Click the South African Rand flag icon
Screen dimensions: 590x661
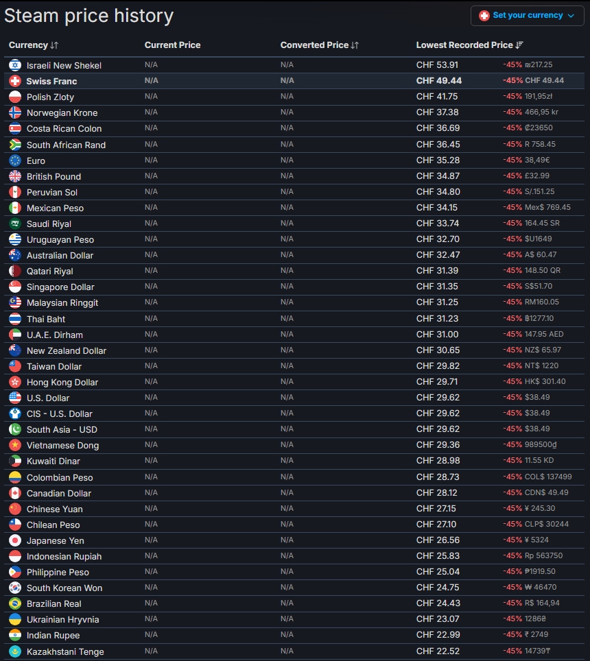pos(15,145)
